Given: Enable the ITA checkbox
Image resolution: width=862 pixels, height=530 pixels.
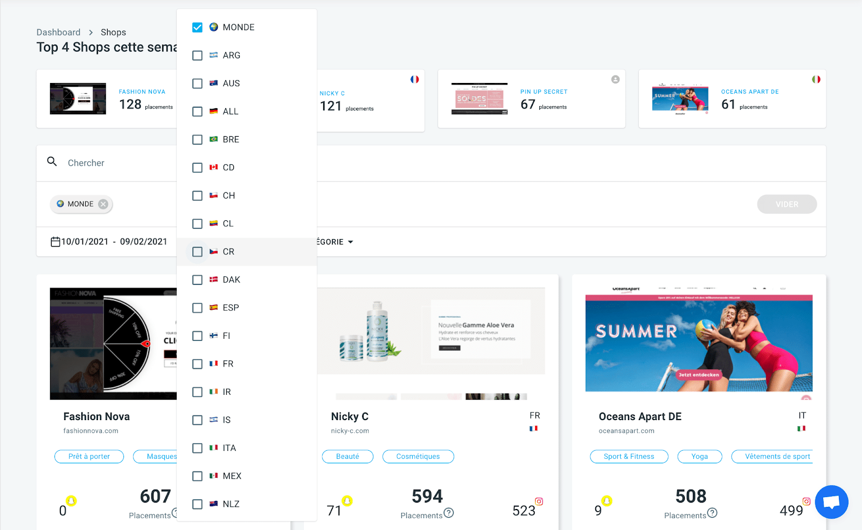Looking at the screenshot, I should point(198,448).
